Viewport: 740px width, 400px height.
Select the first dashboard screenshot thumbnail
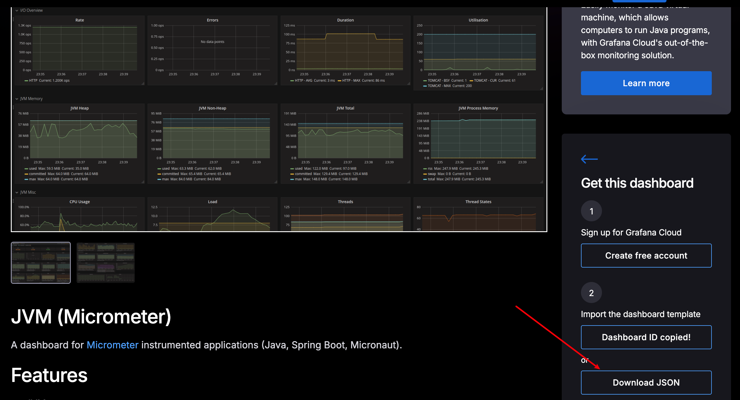pos(41,263)
